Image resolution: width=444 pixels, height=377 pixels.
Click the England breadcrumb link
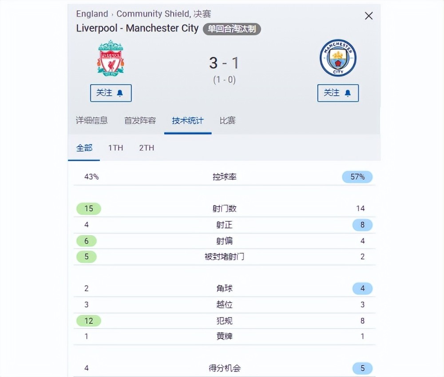click(92, 14)
